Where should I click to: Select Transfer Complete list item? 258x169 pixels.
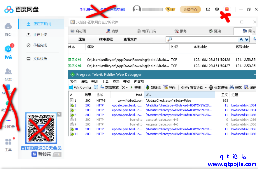click(41, 45)
